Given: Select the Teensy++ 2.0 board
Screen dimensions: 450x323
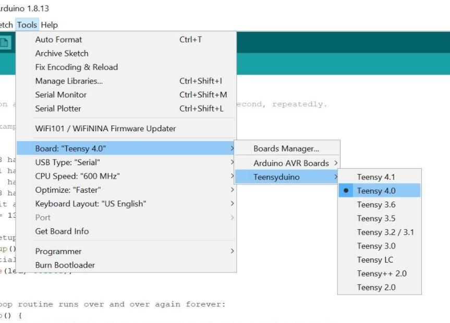Looking at the screenshot, I should coord(380,274).
